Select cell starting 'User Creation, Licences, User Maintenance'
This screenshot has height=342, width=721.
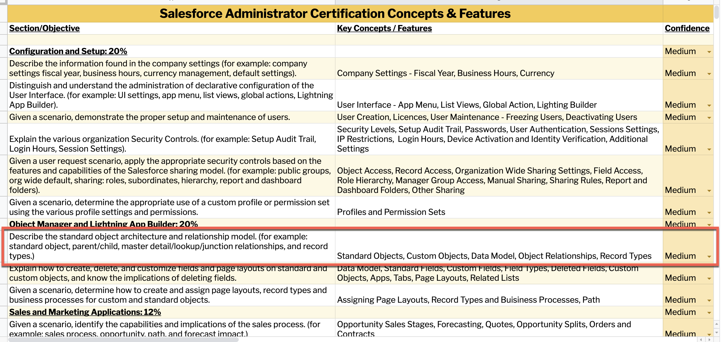(499, 117)
